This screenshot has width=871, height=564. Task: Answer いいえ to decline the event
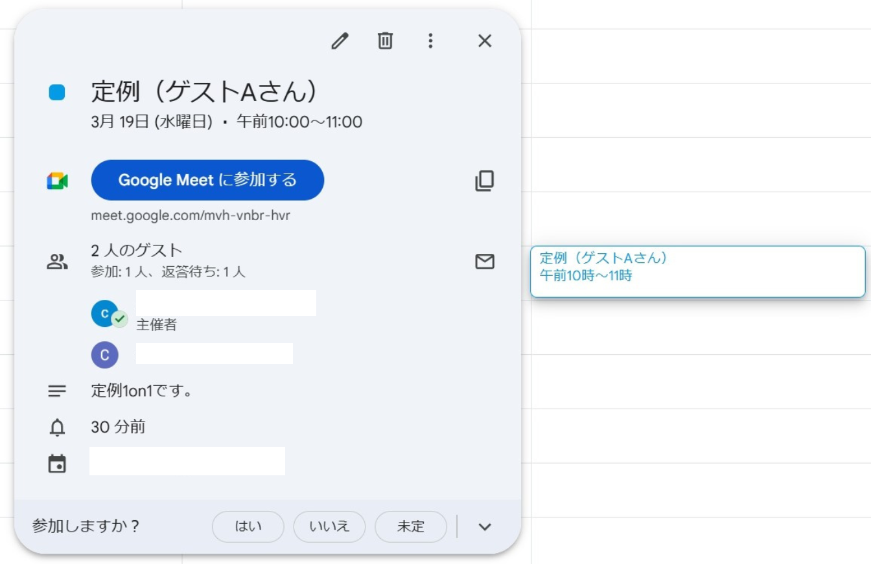[x=329, y=526]
